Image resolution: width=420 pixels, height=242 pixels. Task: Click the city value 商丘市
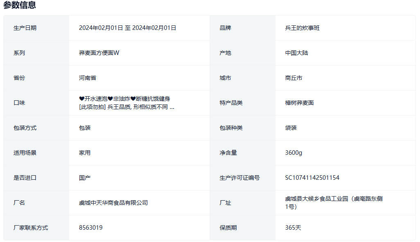pos(294,78)
